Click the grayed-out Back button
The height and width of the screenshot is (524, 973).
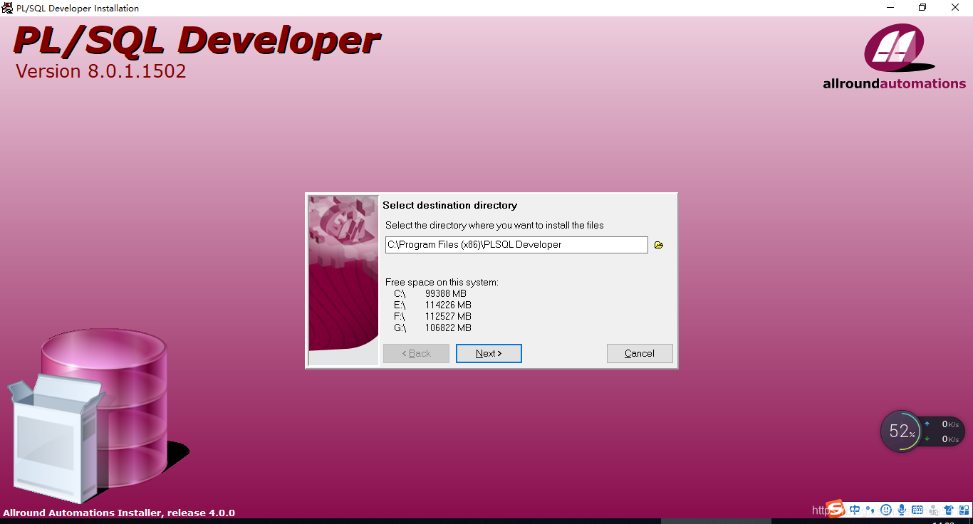[416, 353]
